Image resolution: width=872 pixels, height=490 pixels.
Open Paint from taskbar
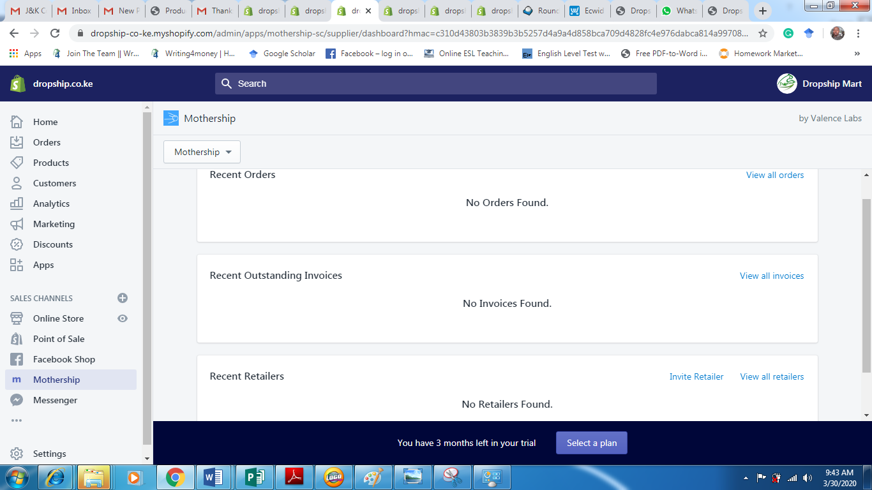click(372, 477)
